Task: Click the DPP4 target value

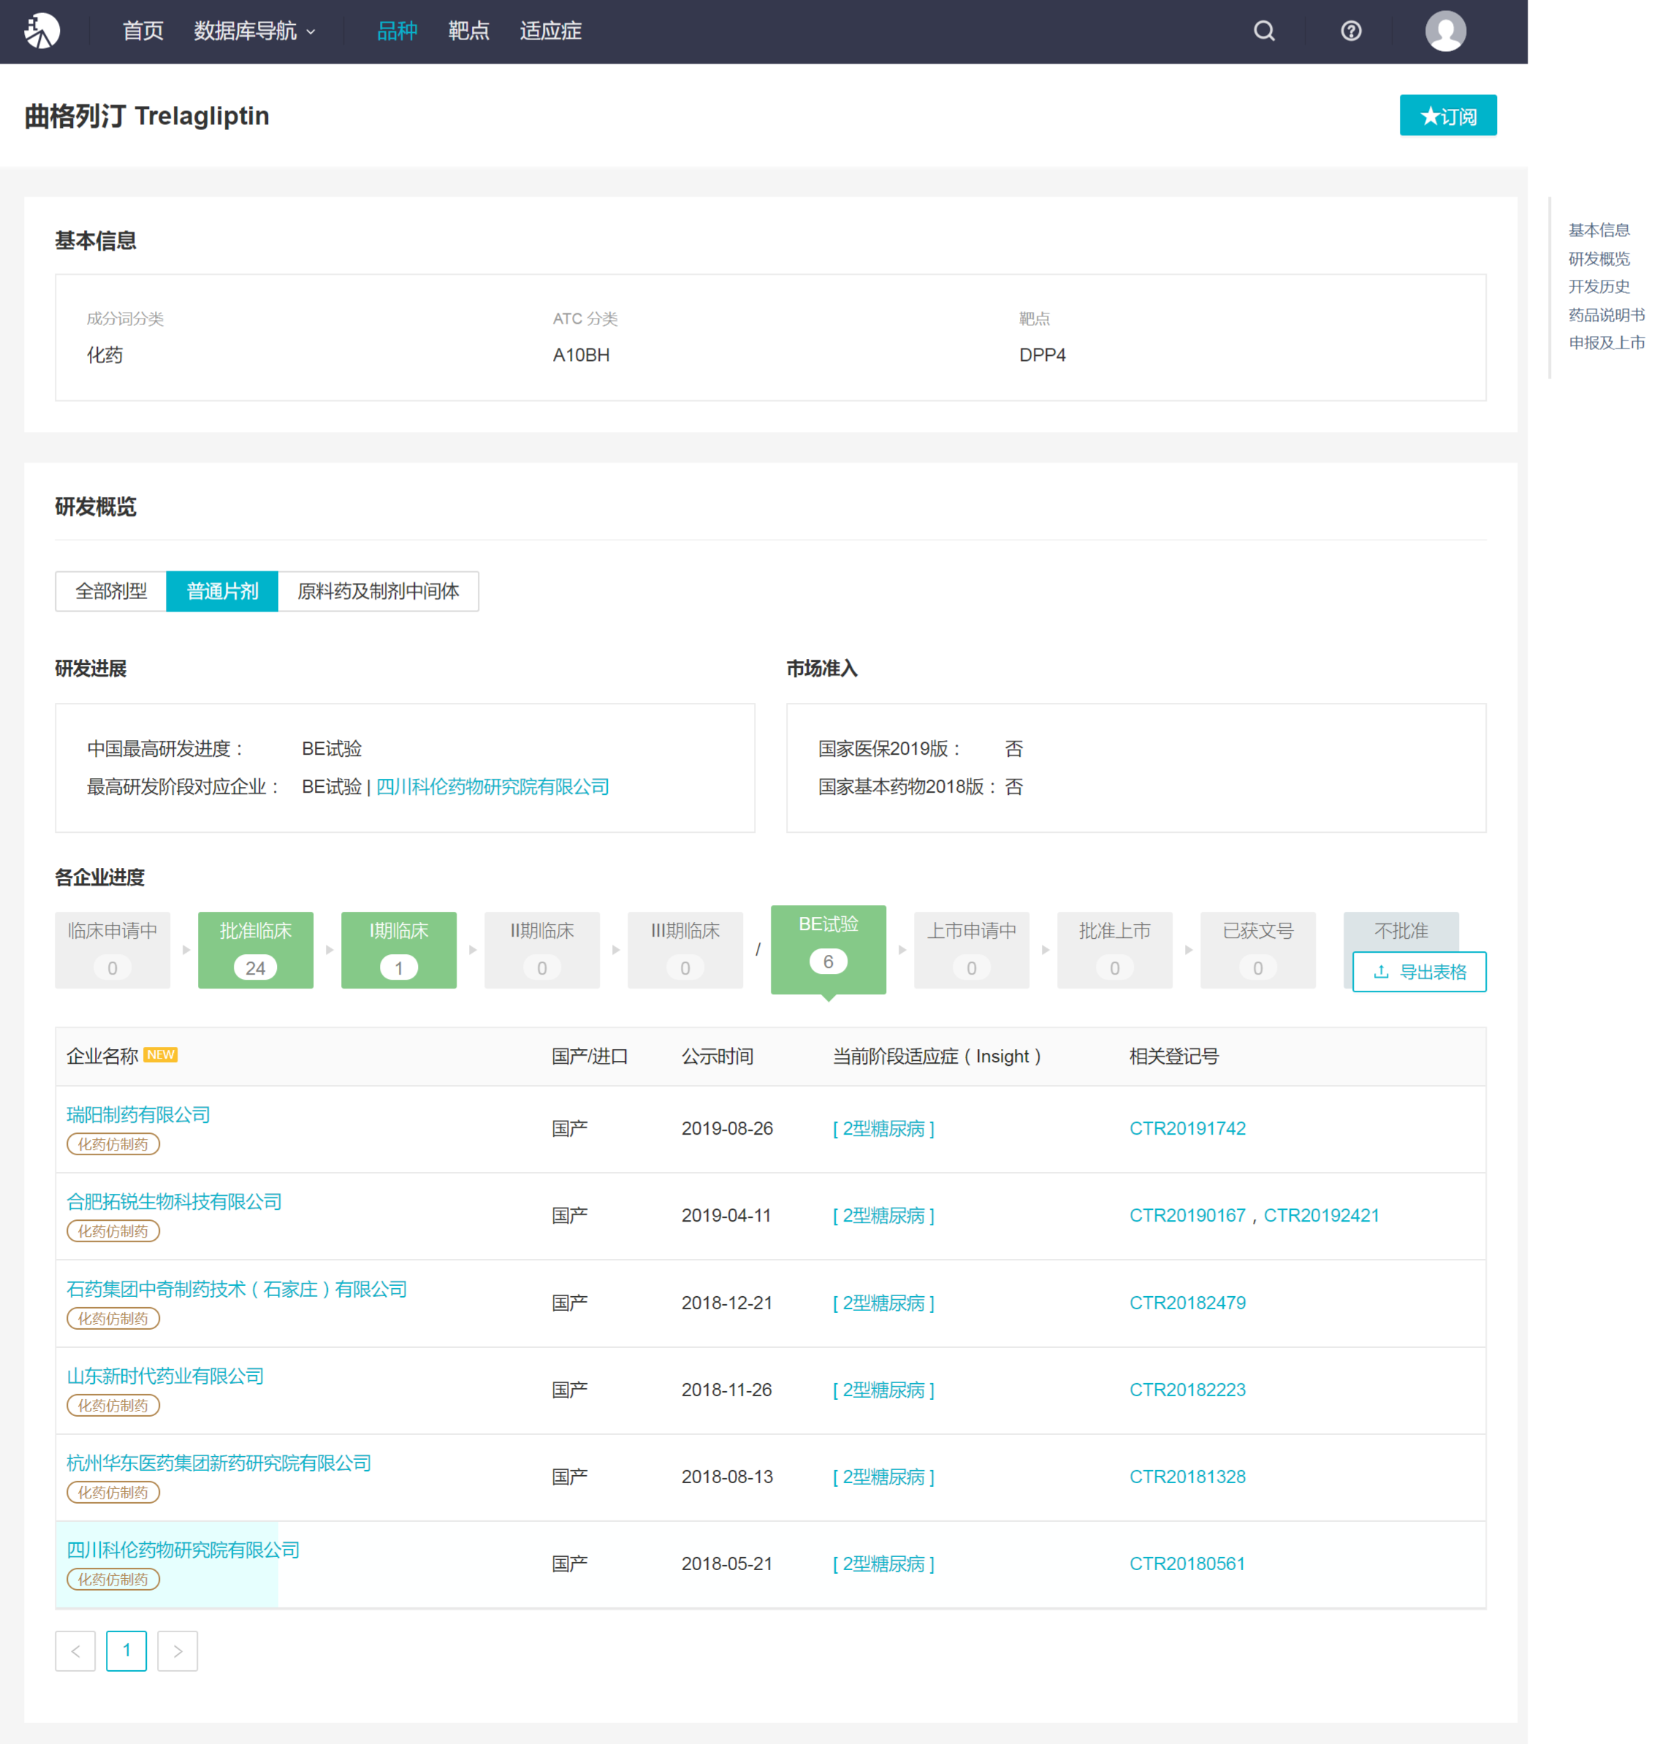Action: pos(1043,354)
